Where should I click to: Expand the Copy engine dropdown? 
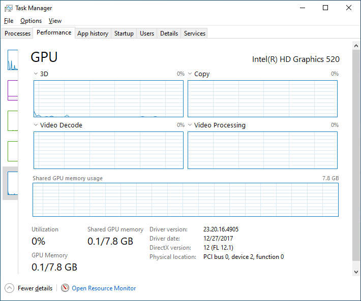point(190,74)
